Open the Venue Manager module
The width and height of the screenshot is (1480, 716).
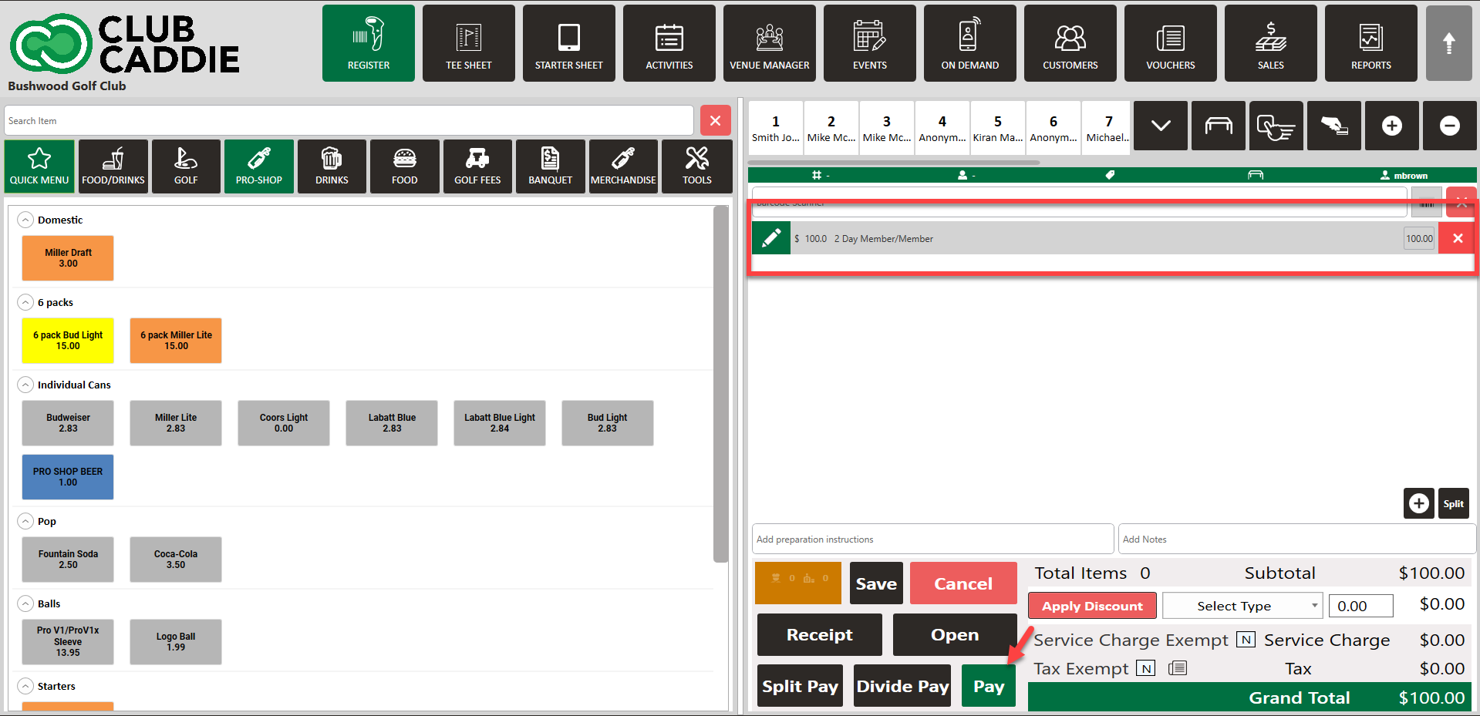click(x=769, y=43)
